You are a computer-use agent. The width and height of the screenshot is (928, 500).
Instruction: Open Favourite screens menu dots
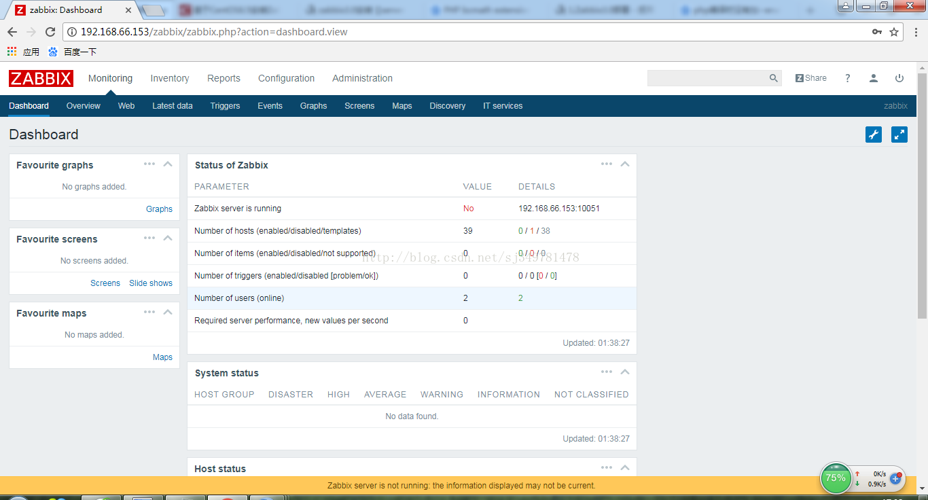[149, 238]
